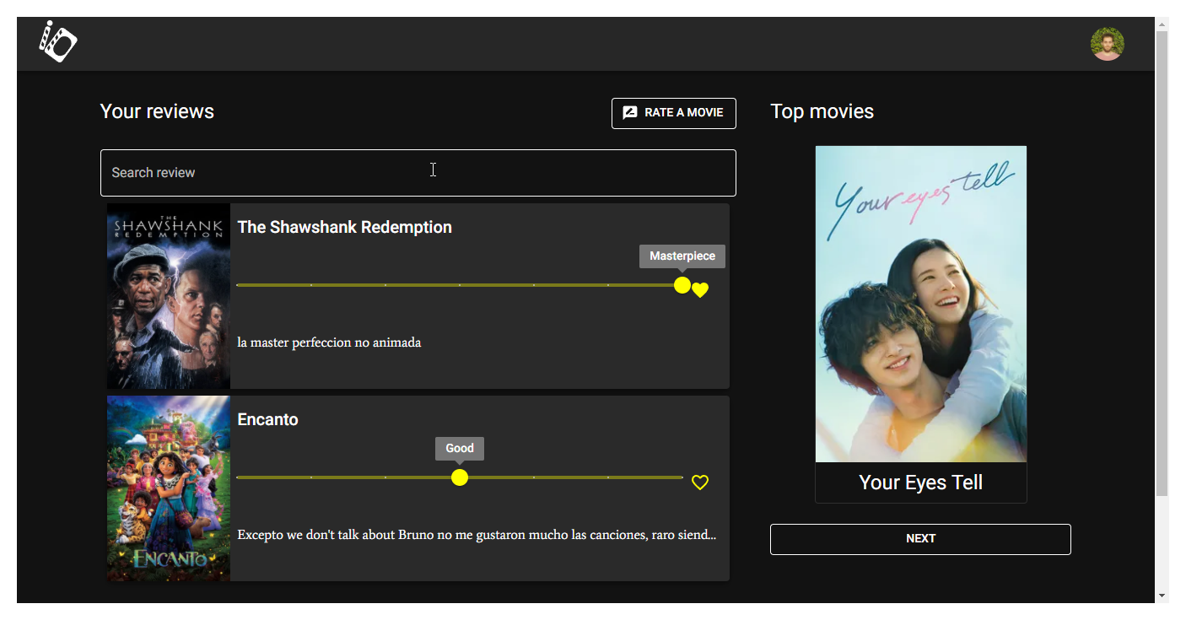Click the scroll down arrow on scrollbar
The image size is (1186, 620).
coord(1162,596)
